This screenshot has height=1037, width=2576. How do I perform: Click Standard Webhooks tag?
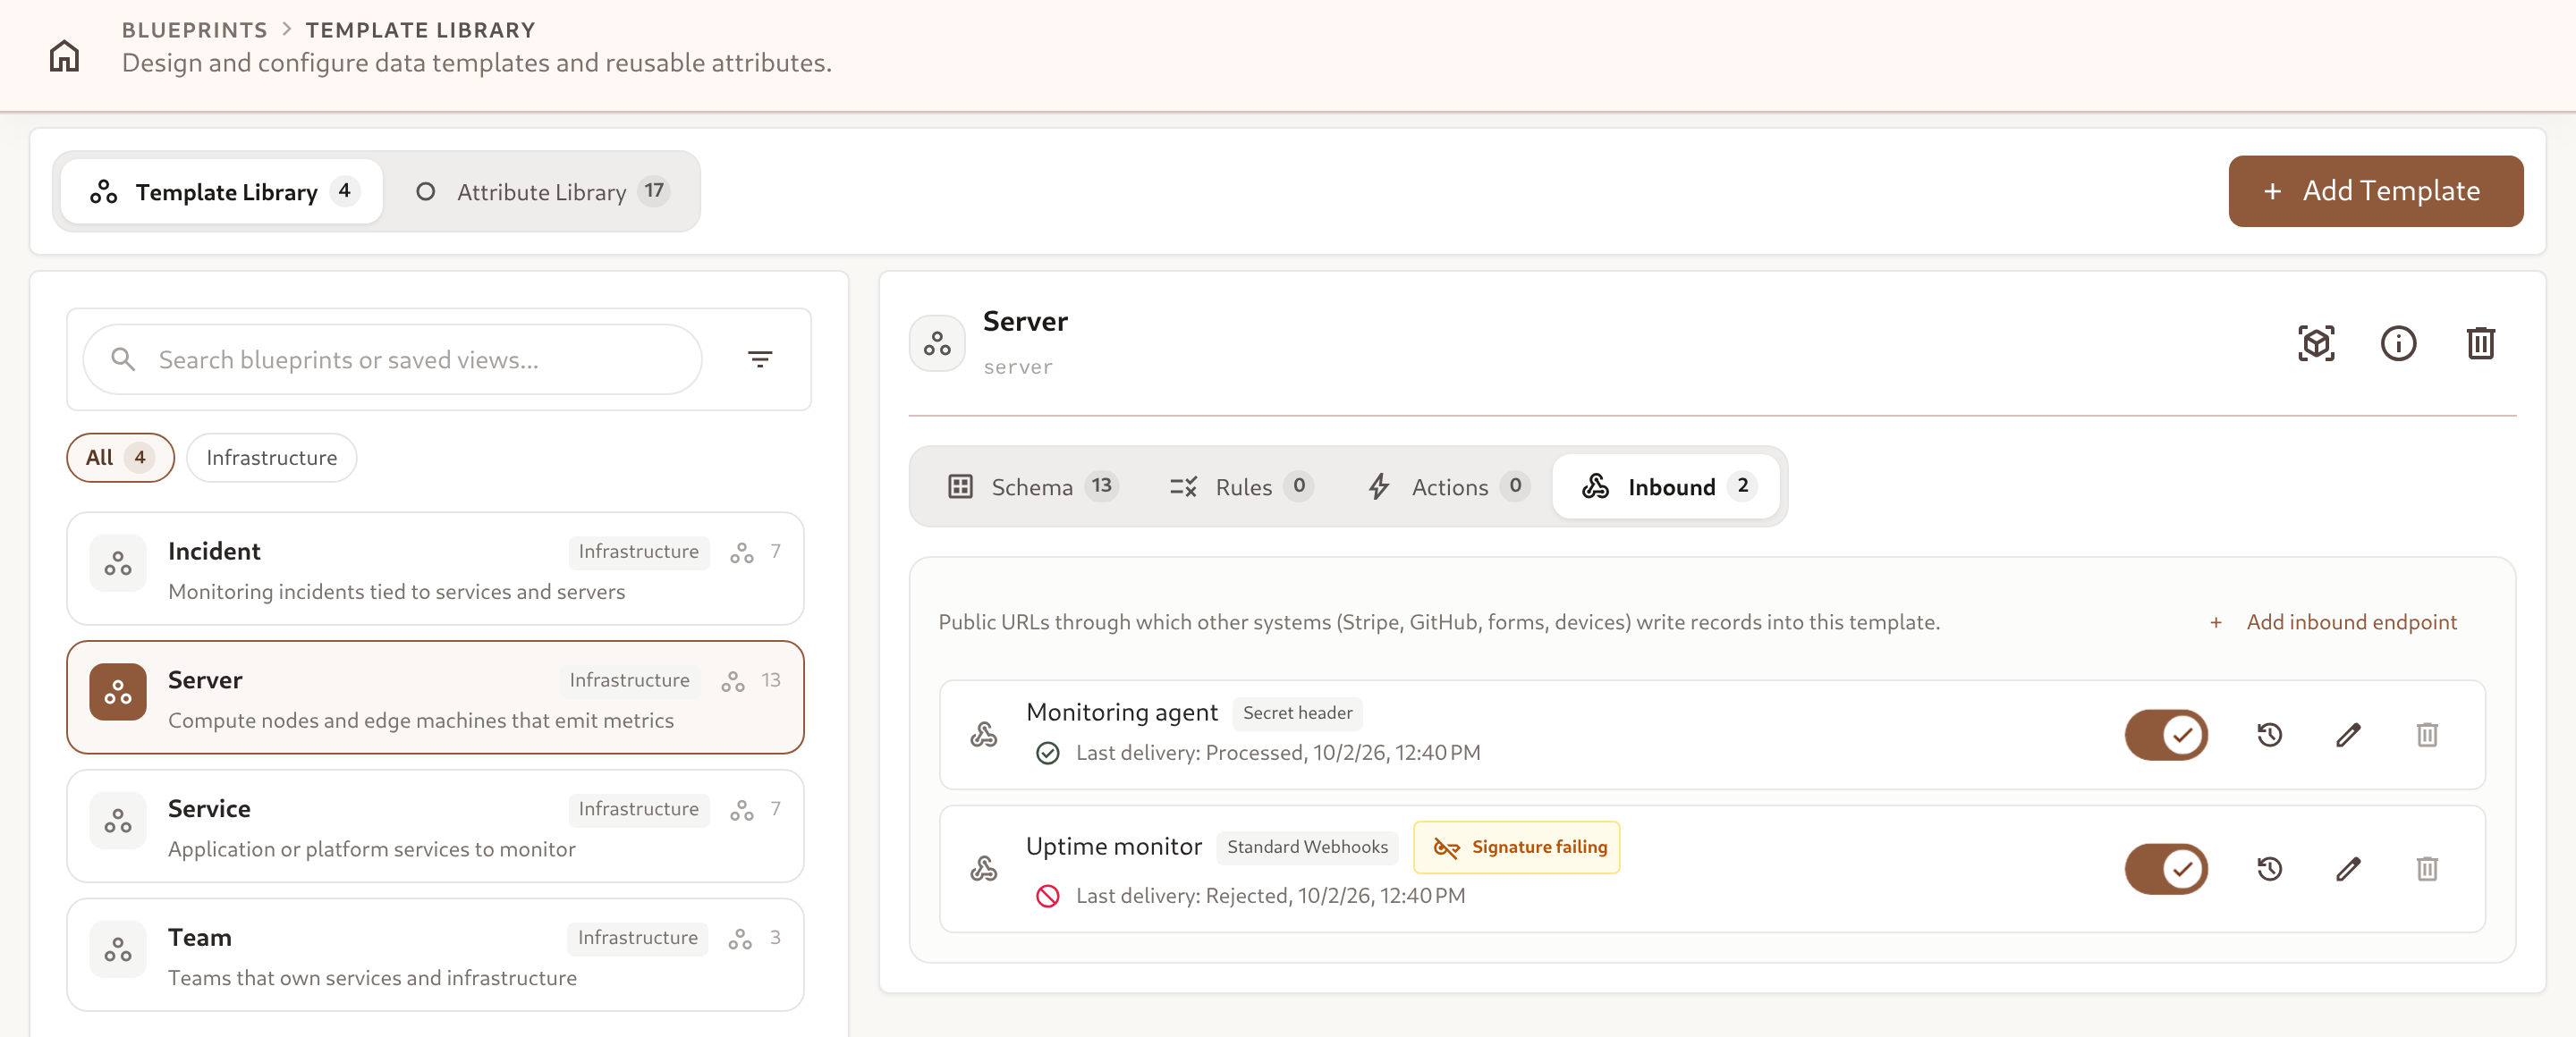coord(1307,847)
